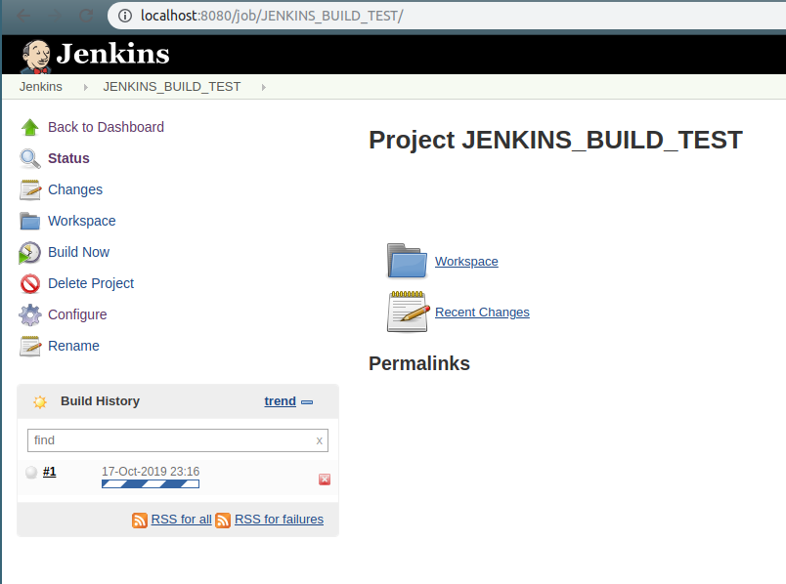Click the Build History sun weather icon
The height and width of the screenshot is (584, 786).
(x=40, y=401)
